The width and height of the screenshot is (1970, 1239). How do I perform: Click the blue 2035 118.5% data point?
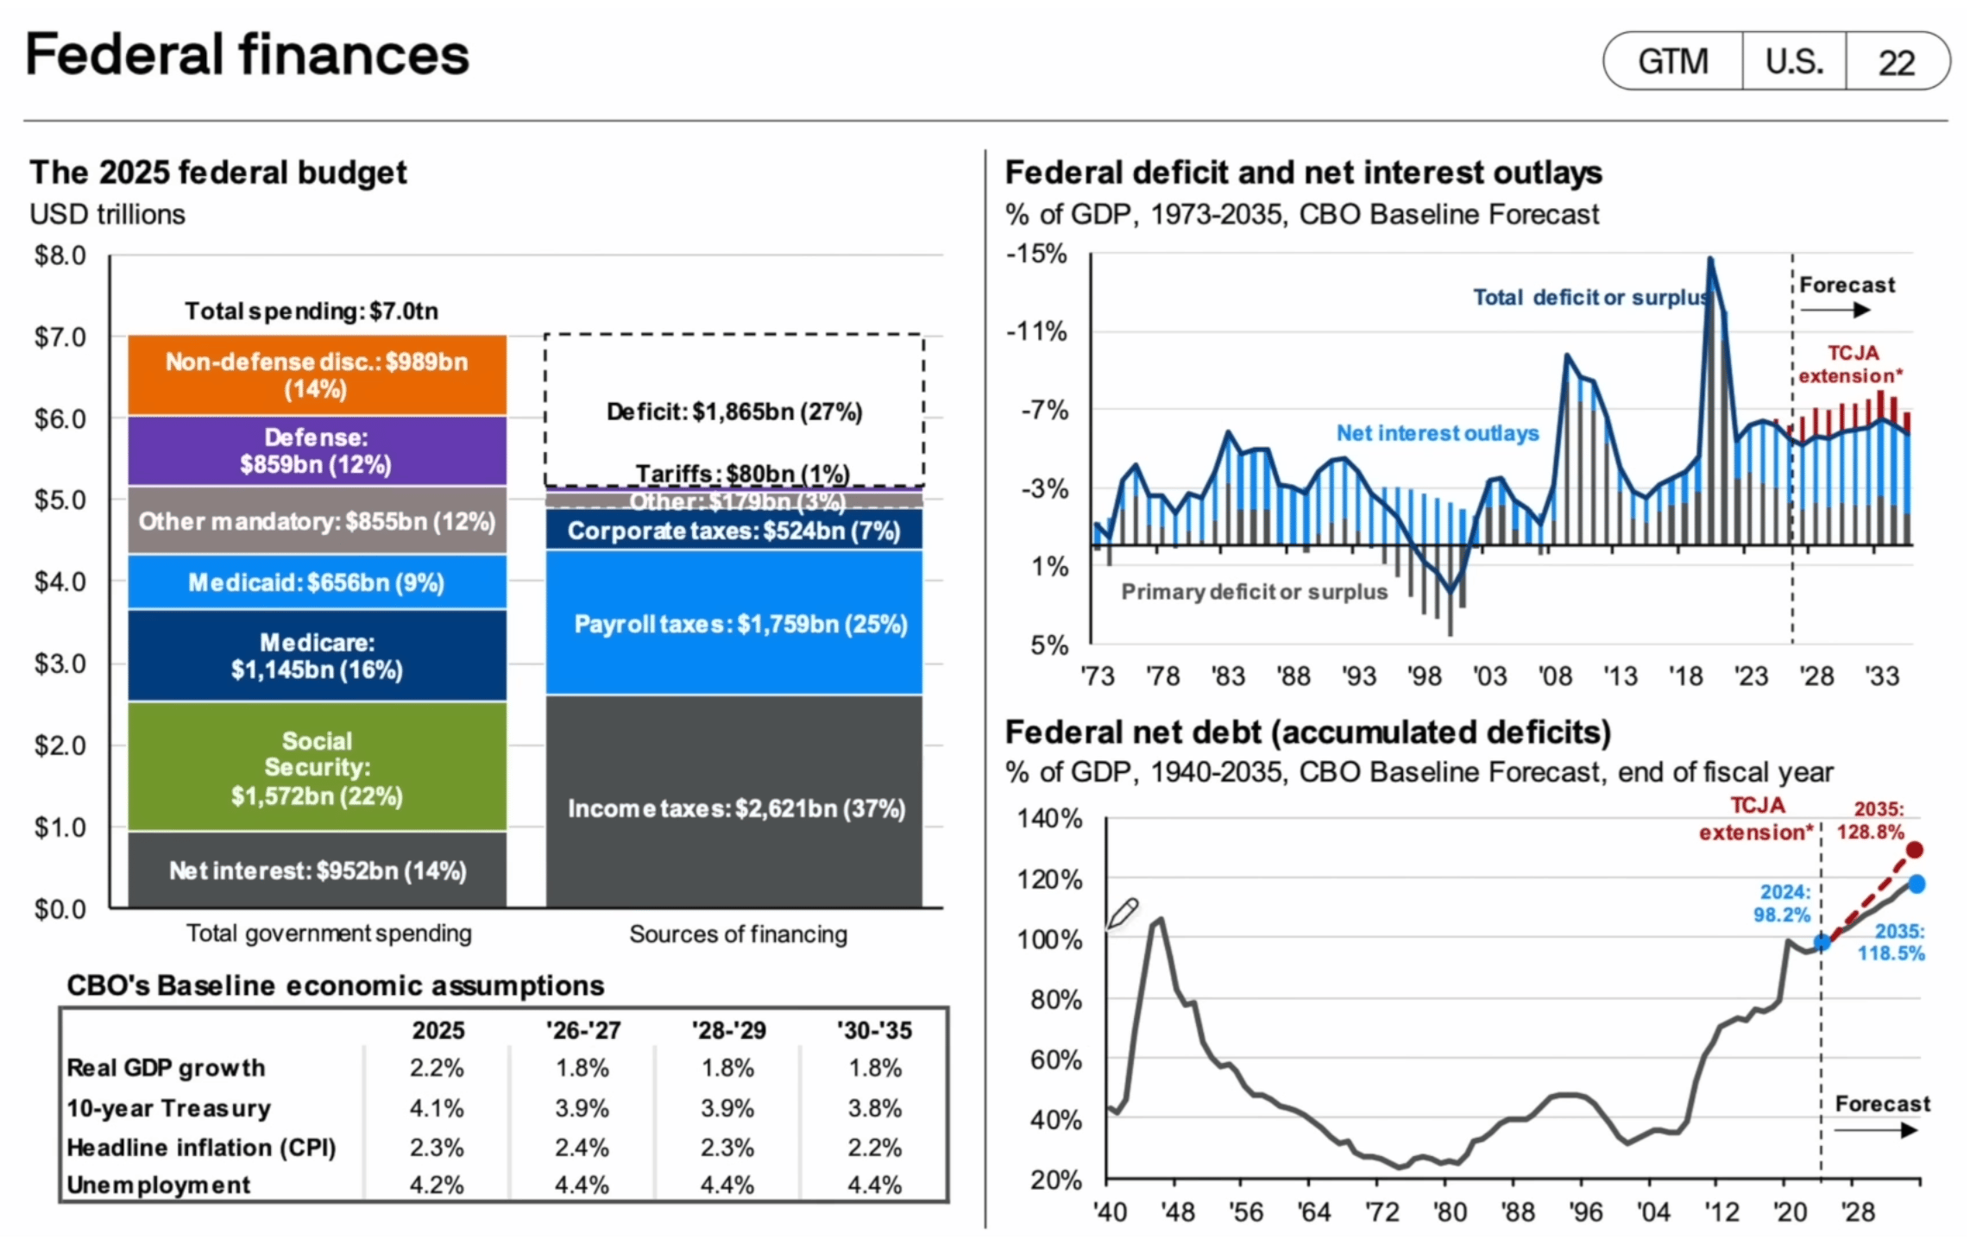coord(1917,884)
